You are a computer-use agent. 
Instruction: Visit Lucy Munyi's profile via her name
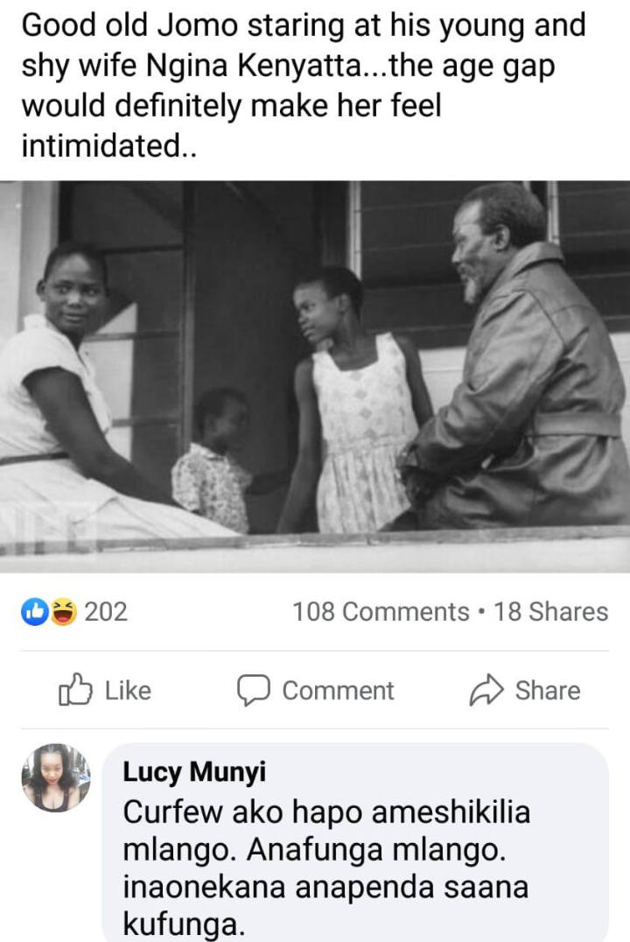pos(194,771)
